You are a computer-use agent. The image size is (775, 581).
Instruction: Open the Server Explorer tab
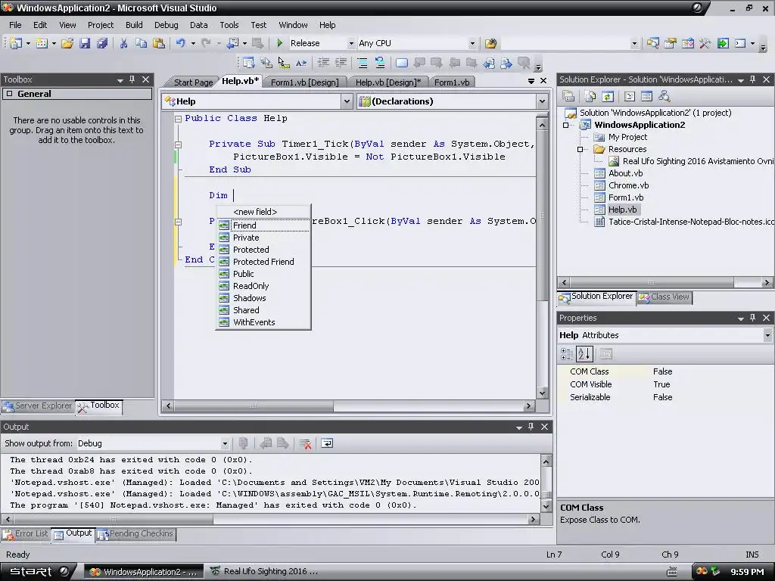pyautogui.click(x=38, y=405)
